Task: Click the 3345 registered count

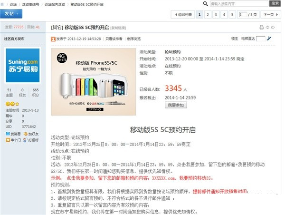Action: 173,88
